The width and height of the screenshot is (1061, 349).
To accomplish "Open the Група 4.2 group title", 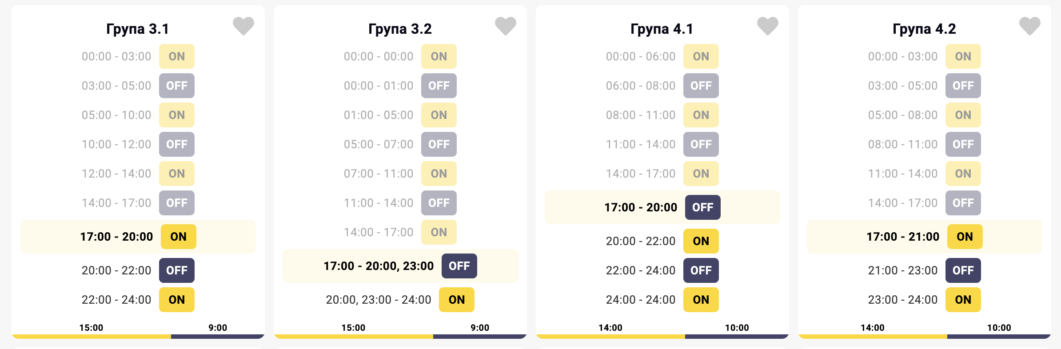I will [x=924, y=29].
